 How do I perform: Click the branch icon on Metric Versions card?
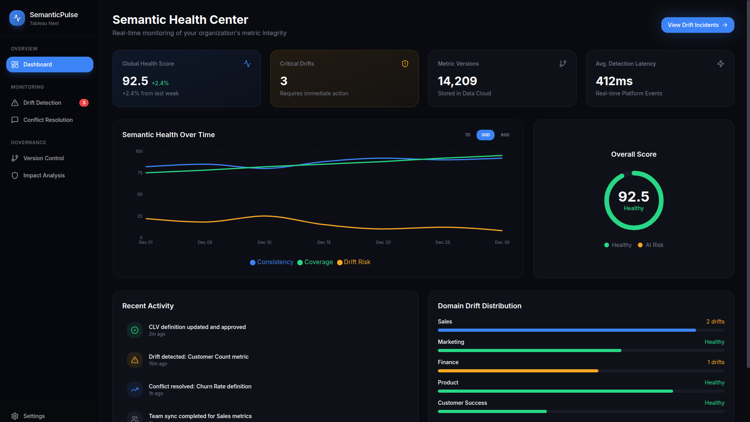pos(562,64)
